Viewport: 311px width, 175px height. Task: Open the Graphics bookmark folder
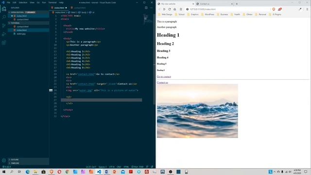[x=193, y=15]
